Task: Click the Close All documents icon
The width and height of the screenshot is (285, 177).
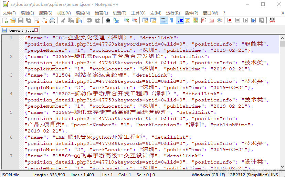Action: pyautogui.click(x=44, y=20)
